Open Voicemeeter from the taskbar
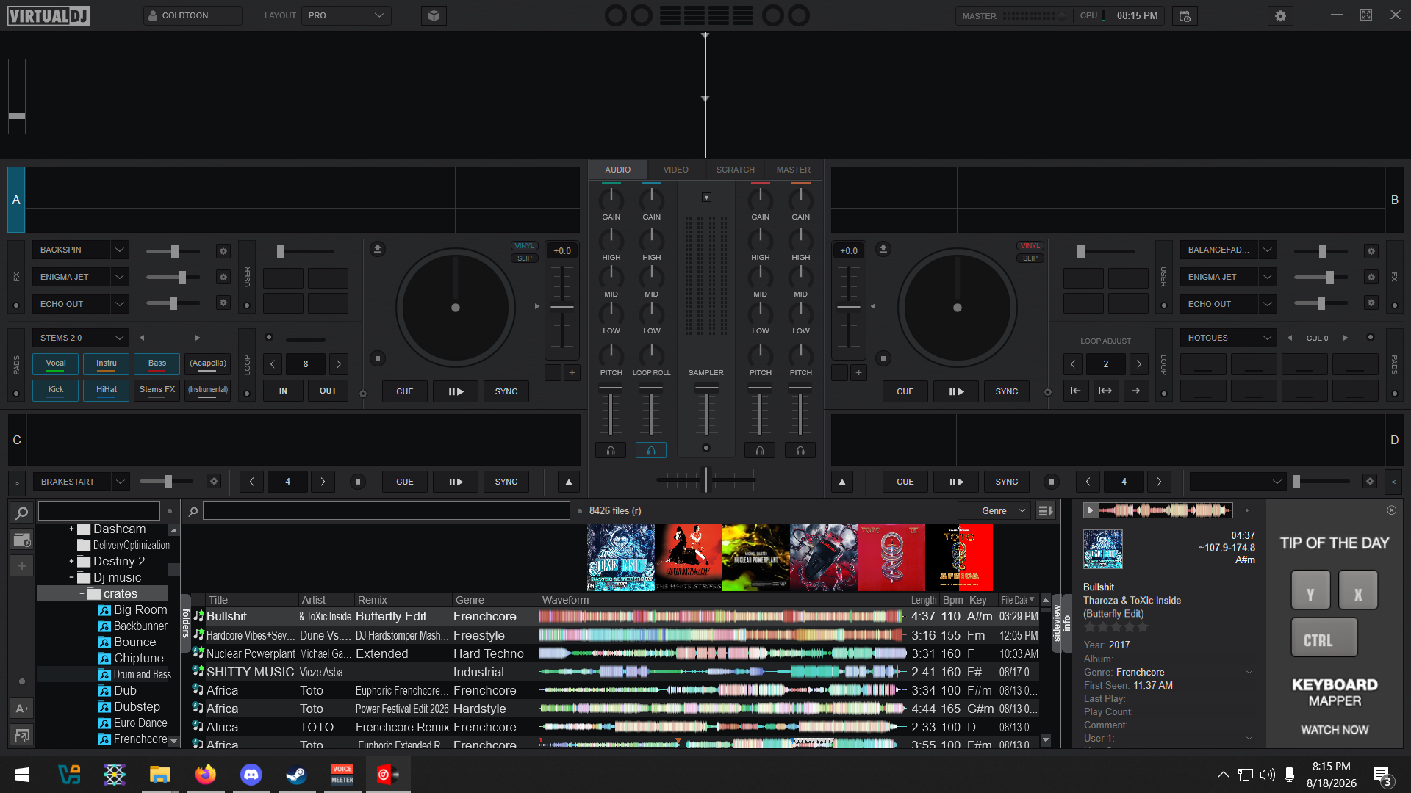 tap(342, 774)
